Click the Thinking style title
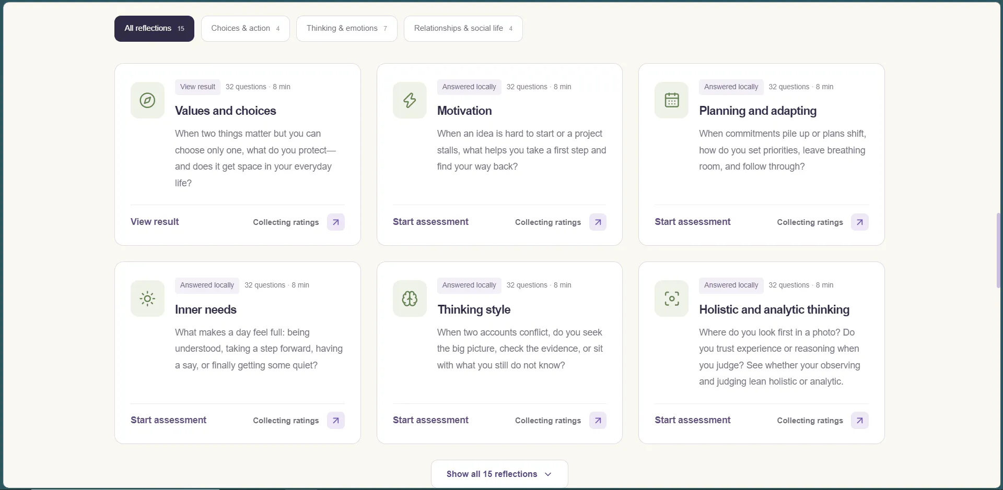1003x490 pixels. [474, 309]
